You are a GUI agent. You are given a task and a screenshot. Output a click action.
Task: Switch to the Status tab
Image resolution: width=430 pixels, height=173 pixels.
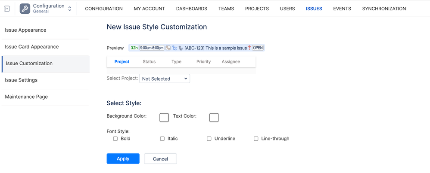tap(149, 62)
